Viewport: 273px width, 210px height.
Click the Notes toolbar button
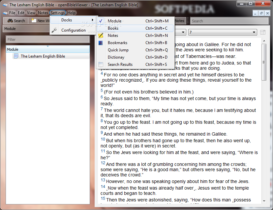point(180,21)
